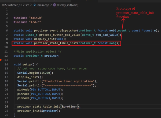
Task: Select main.cpp in the breadcrumb
Action: point(43,5)
